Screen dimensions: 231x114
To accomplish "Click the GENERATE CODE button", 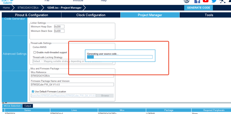I will click(x=198, y=8).
